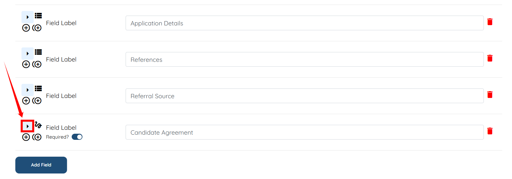
Task: Click list type icon beside Application Details
Action: coord(38,16)
